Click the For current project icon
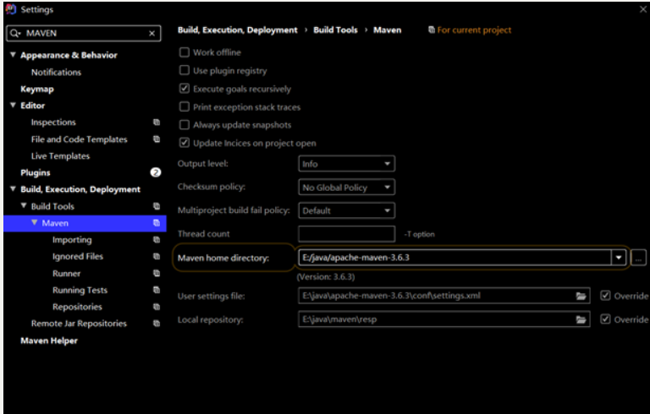650x414 pixels. [x=432, y=30]
